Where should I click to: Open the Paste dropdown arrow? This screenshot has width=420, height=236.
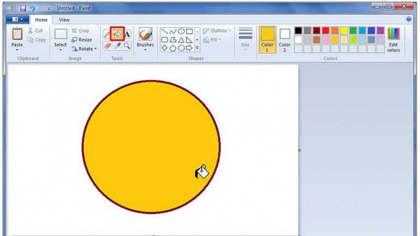pos(17,50)
